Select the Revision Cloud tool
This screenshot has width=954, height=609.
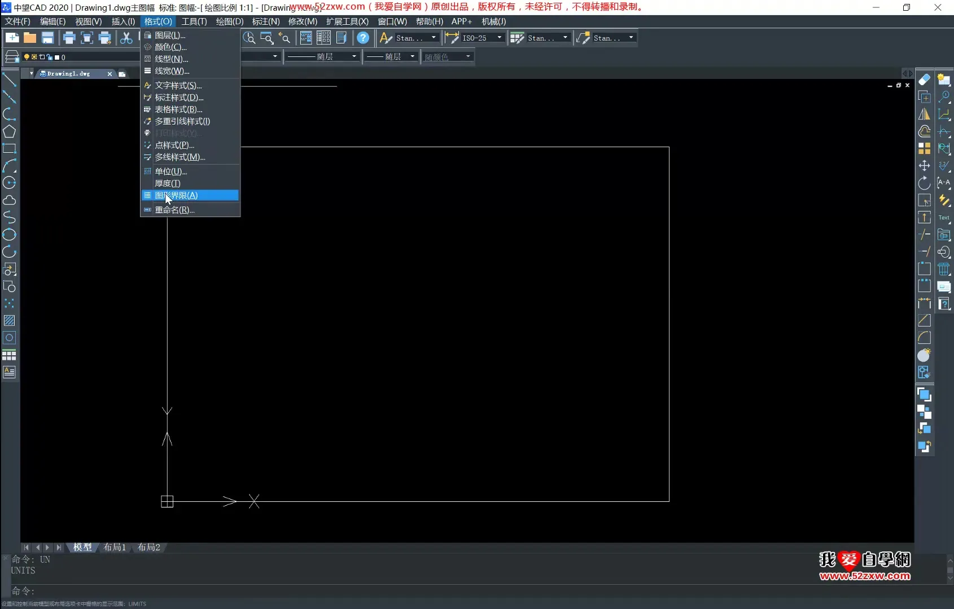[10, 200]
